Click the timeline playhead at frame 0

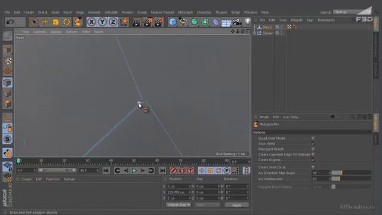tap(19, 161)
